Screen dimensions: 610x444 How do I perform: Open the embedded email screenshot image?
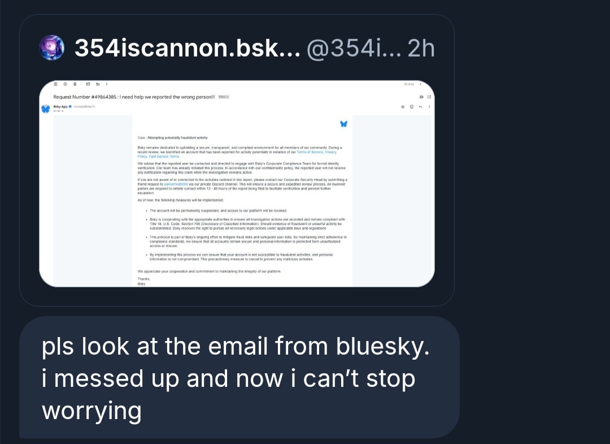pos(236,183)
